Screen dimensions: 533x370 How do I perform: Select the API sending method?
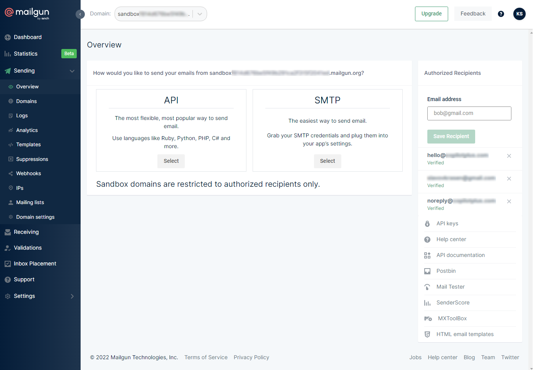[x=171, y=161]
